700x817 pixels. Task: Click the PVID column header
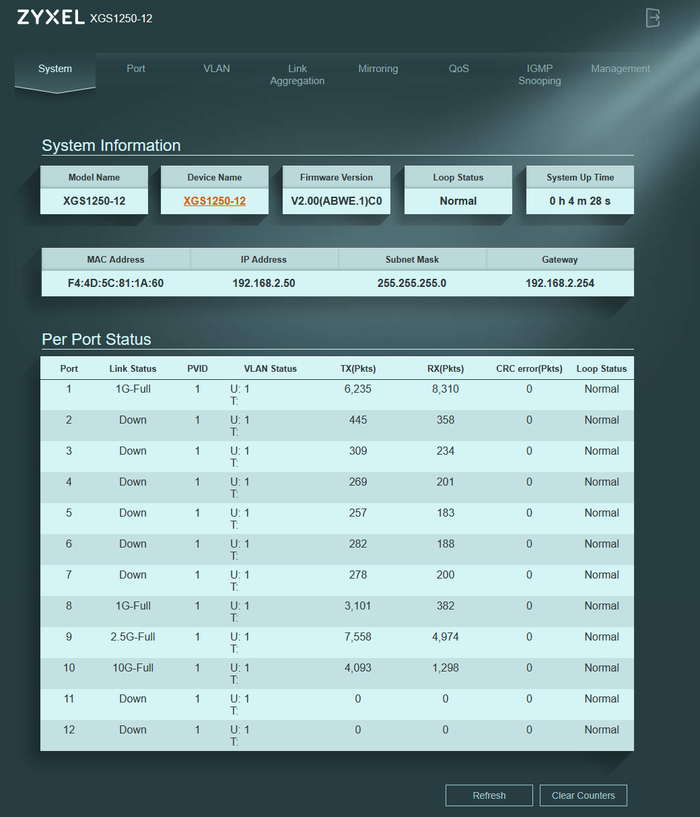197,368
